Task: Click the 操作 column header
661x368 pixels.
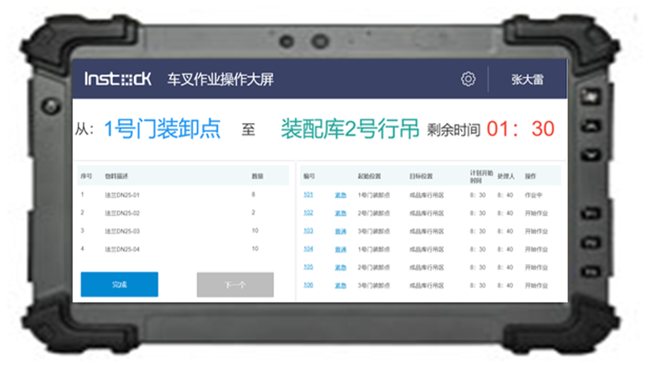Action: coord(530,177)
